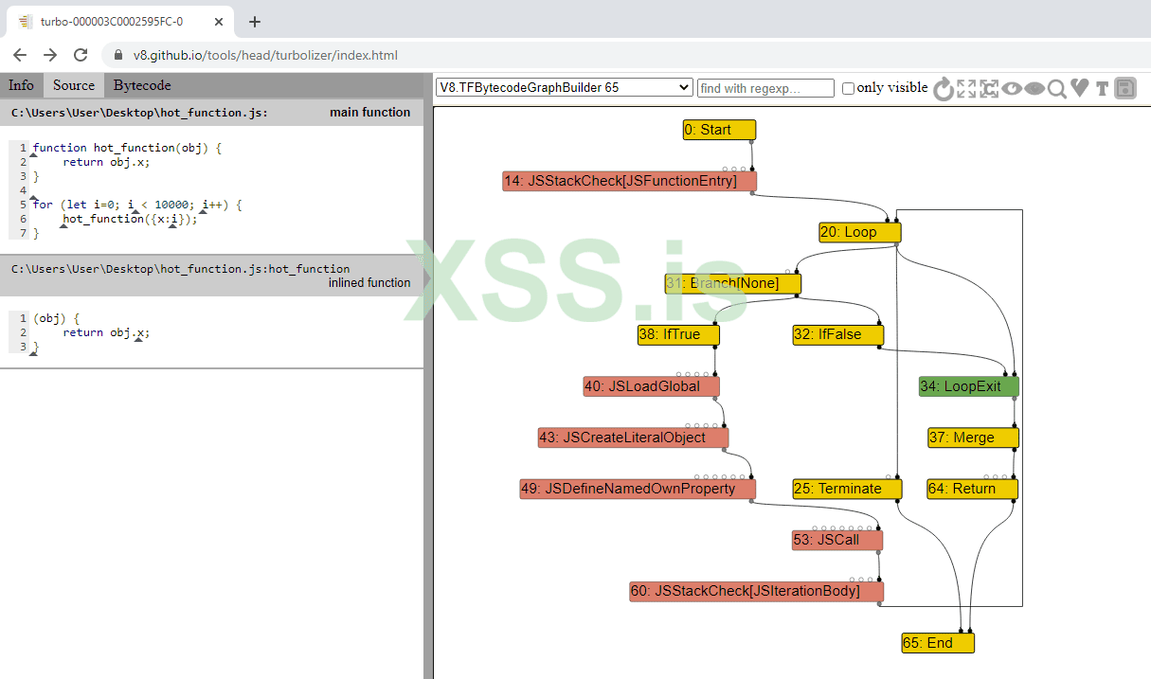Toggle the first eye icon in graph toolbar
1151x679 pixels.
click(1012, 88)
